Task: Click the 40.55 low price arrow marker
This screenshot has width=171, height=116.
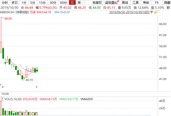Action: [x=27, y=80]
